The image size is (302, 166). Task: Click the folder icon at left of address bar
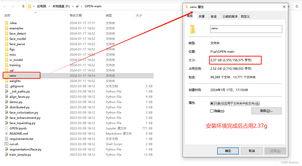tap(30, 6)
